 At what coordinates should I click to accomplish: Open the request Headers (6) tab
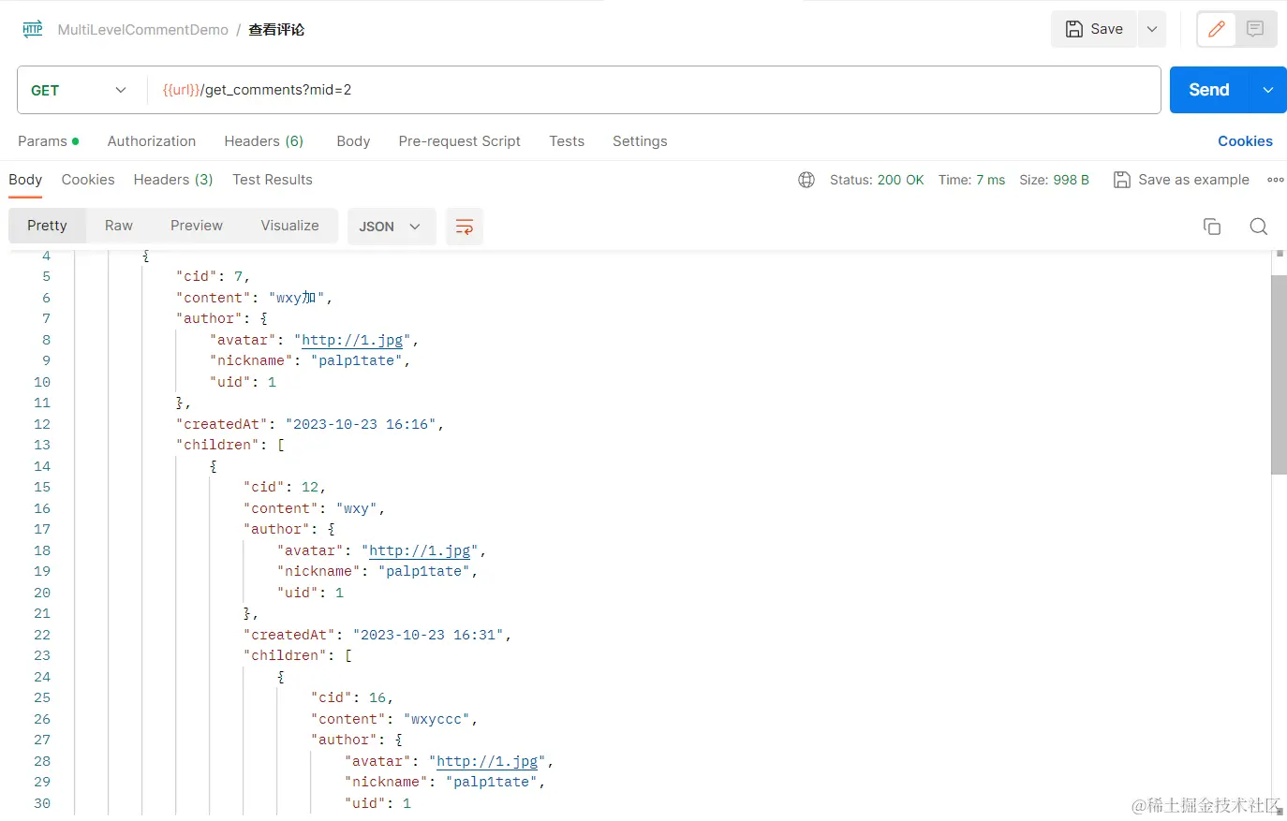(264, 141)
